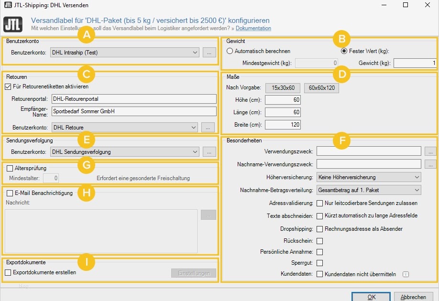Click the ellipsis button beside DHL Sendungsverfolgung
This screenshot has height=301, width=439.
(209, 152)
